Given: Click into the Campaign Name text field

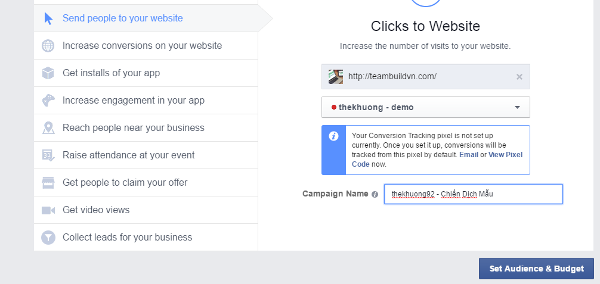Looking at the screenshot, I should click(473, 194).
